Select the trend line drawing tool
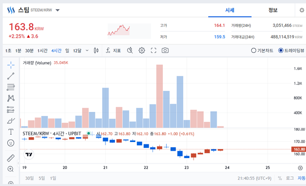Viewport: 306px width, 186px height. 11,76
